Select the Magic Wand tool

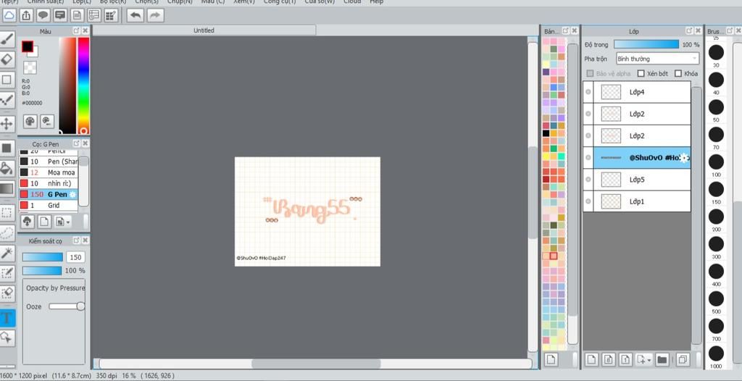[7, 254]
